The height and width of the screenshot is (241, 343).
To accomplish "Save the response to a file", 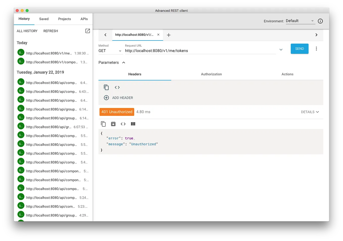I will [x=113, y=124].
